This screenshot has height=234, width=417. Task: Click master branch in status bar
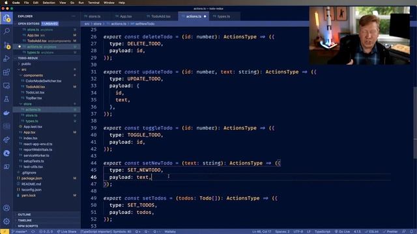pyautogui.click(x=20, y=231)
